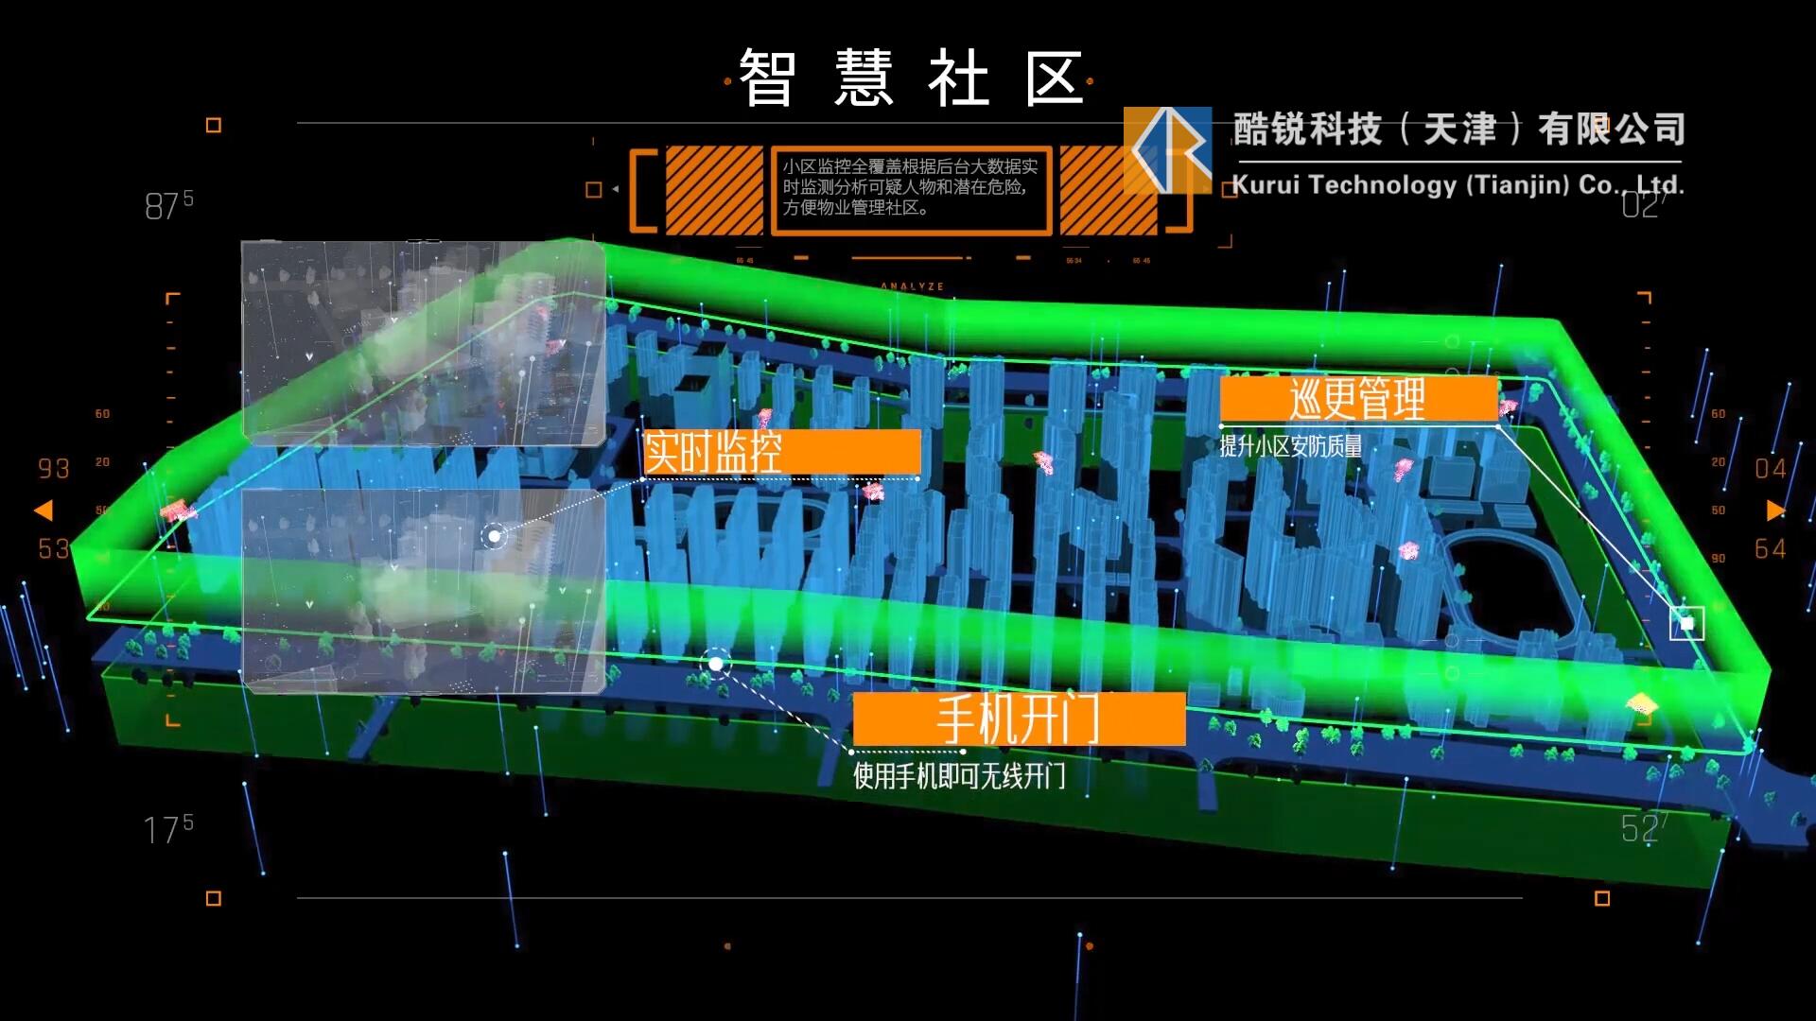
Task: Click the circular hotspot marker on the lower road
Action: (716, 665)
